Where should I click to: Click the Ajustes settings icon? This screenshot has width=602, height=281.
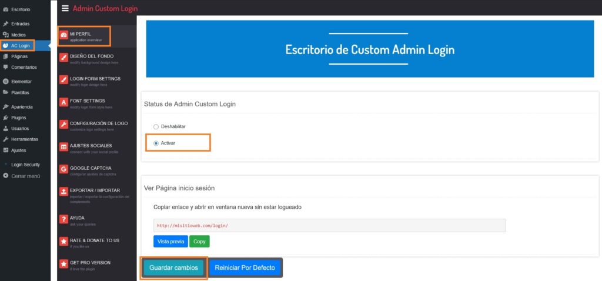(5, 150)
